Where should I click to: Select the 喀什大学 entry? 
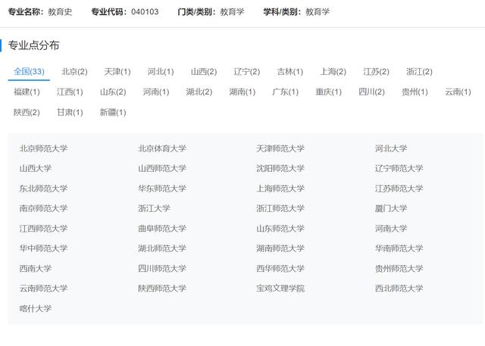(36, 308)
